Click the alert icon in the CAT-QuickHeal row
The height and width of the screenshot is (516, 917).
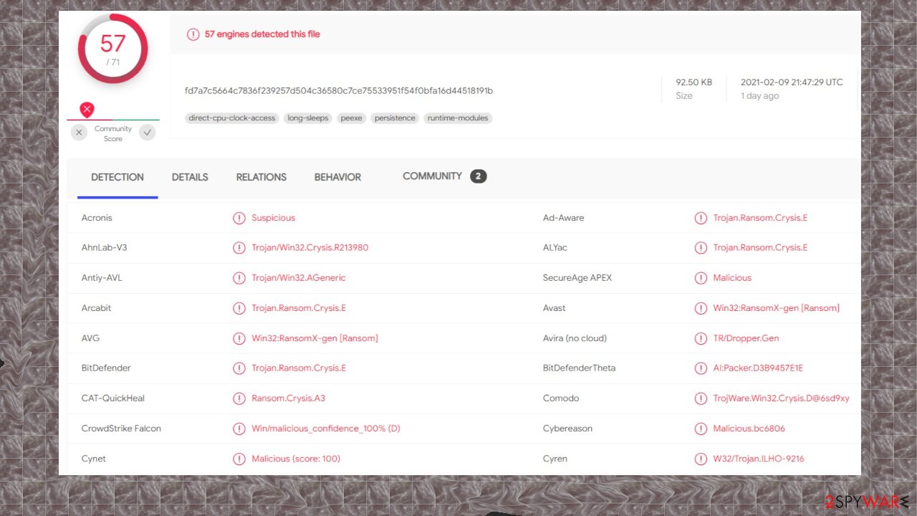click(239, 398)
